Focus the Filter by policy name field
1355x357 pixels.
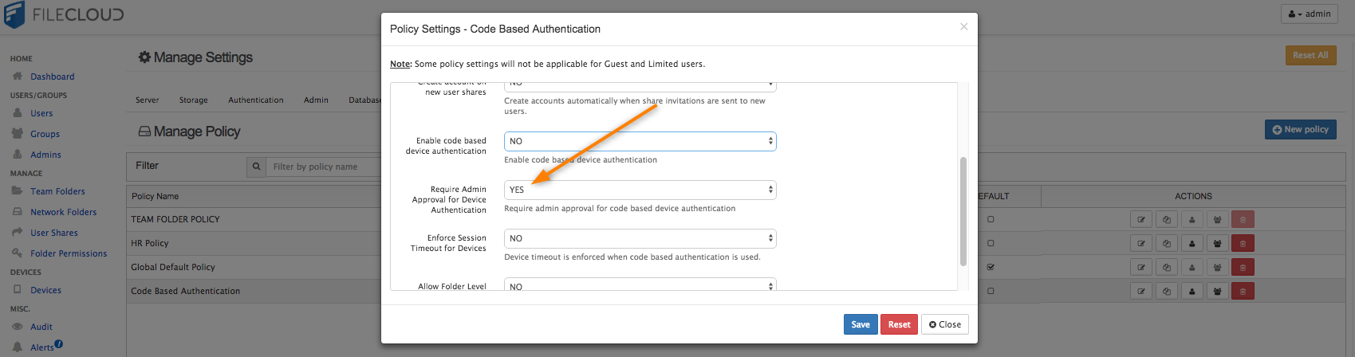tap(323, 167)
